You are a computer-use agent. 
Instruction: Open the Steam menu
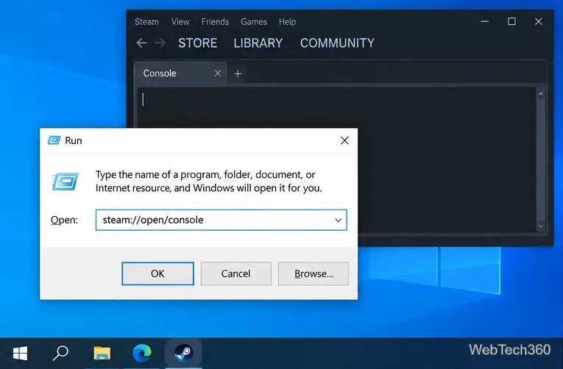[x=146, y=22]
